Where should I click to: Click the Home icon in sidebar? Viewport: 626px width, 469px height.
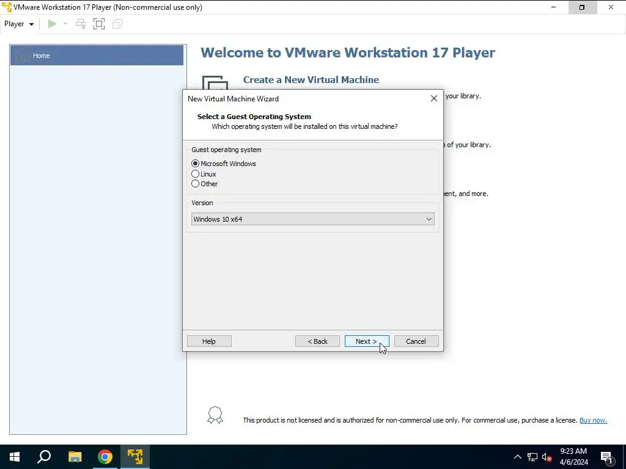(23, 55)
